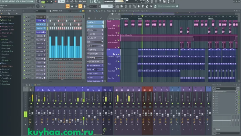
Task: Click the microphone icon in top toolbar
Action: point(156,1)
